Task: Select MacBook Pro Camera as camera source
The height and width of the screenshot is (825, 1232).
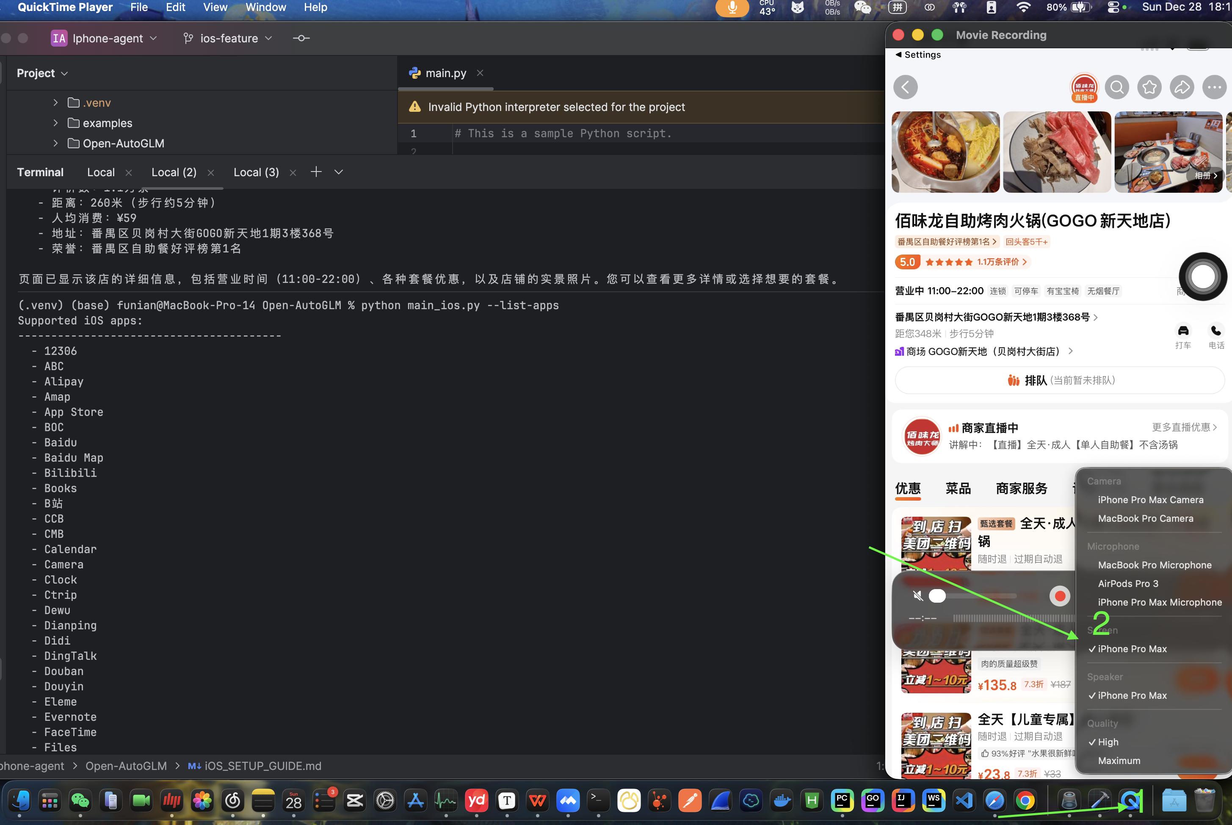Action: point(1146,518)
